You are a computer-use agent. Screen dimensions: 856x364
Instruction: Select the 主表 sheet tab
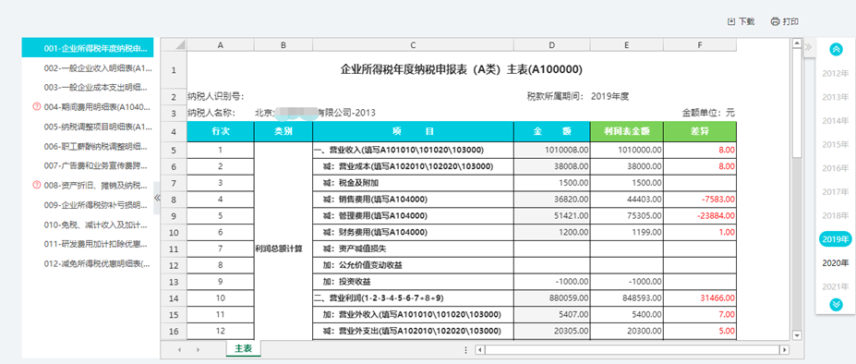[244, 348]
